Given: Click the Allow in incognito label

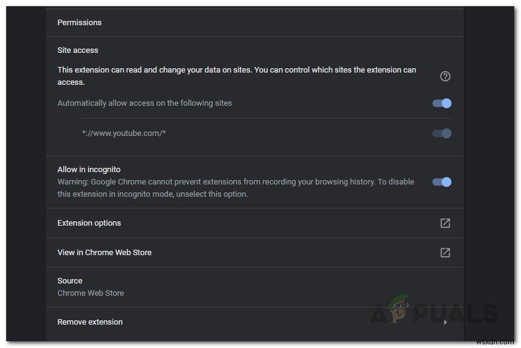Looking at the screenshot, I should (x=89, y=170).
